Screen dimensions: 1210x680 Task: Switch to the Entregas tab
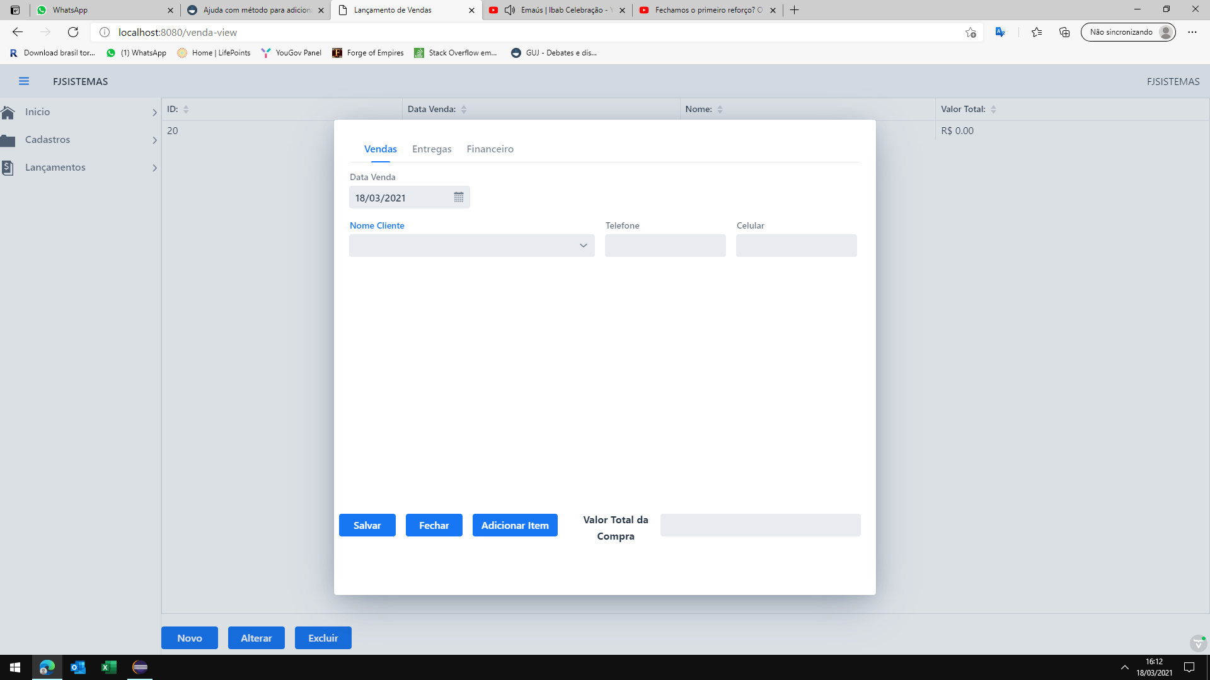coord(432,149)
